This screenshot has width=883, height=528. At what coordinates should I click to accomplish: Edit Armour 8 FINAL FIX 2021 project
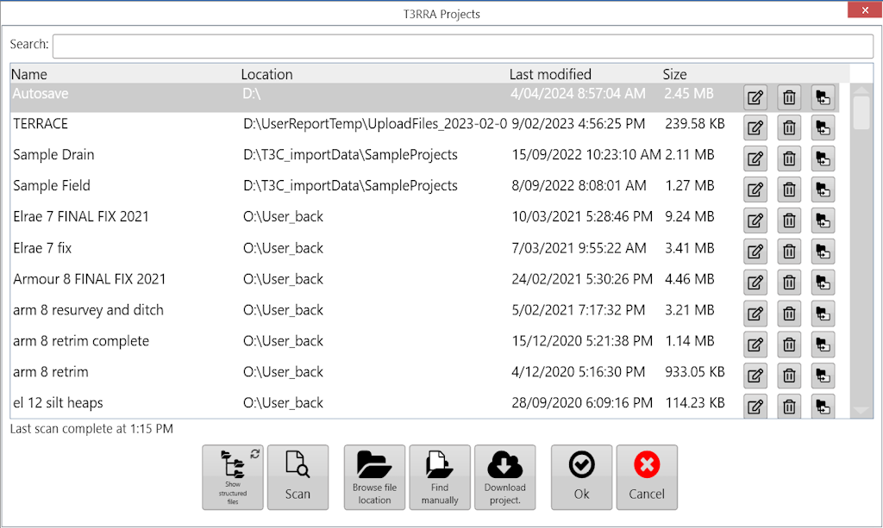coord(755,283)
